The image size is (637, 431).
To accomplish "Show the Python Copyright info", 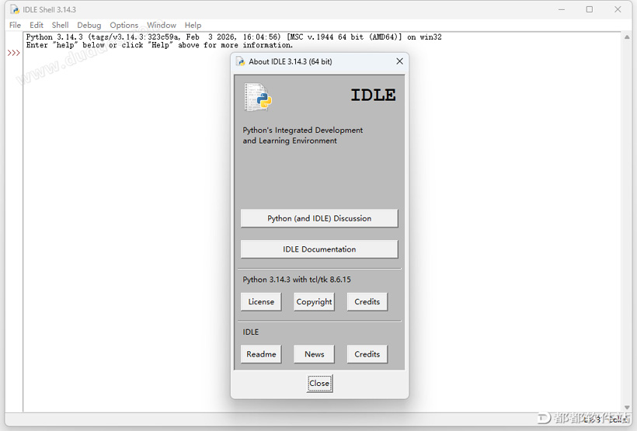I will coord(314,302).
